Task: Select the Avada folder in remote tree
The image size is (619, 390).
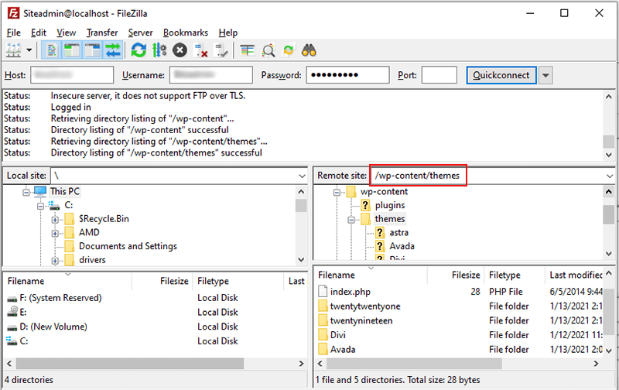Action: pyautogui.click(x=402, y=246)
